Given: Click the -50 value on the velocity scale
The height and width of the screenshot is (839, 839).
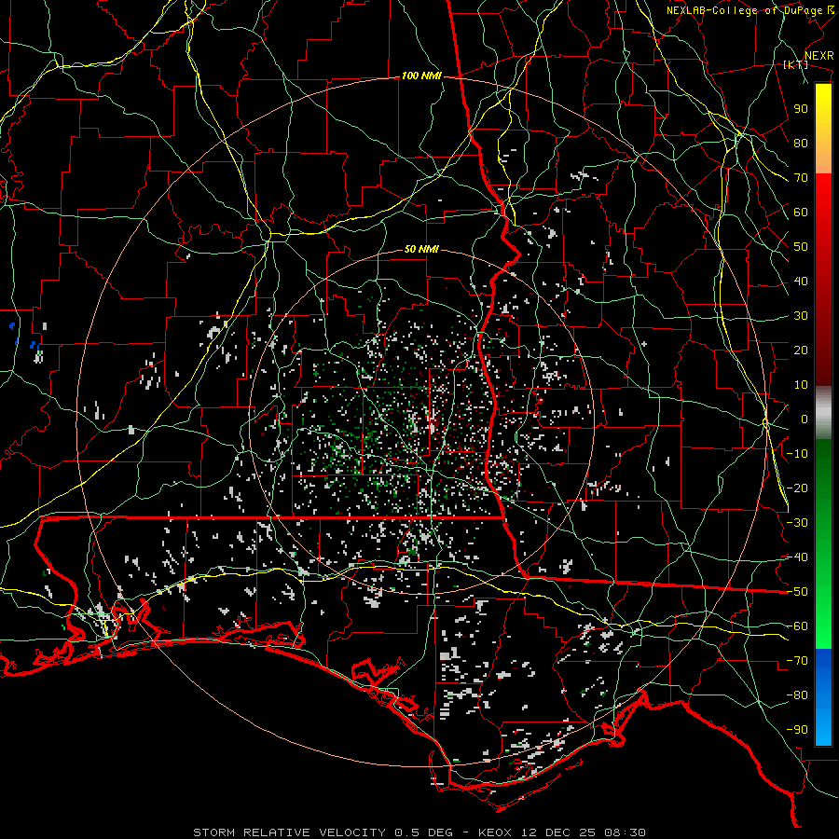Looking at the screenshot, I should (x=798, y=592).
